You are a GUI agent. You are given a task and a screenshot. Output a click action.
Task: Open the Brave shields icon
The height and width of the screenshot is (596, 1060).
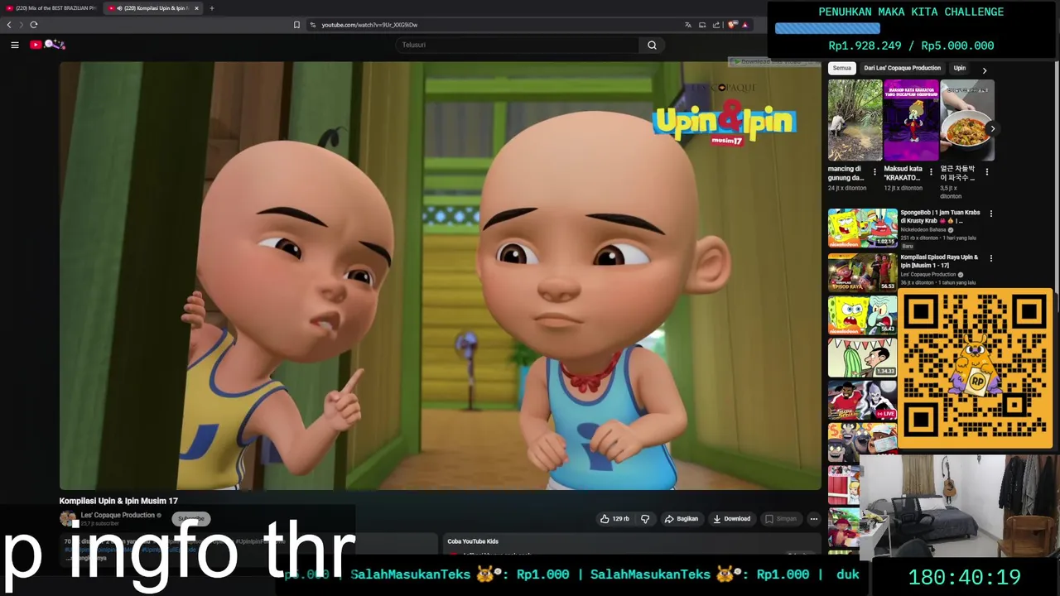(x=732, y=25)
